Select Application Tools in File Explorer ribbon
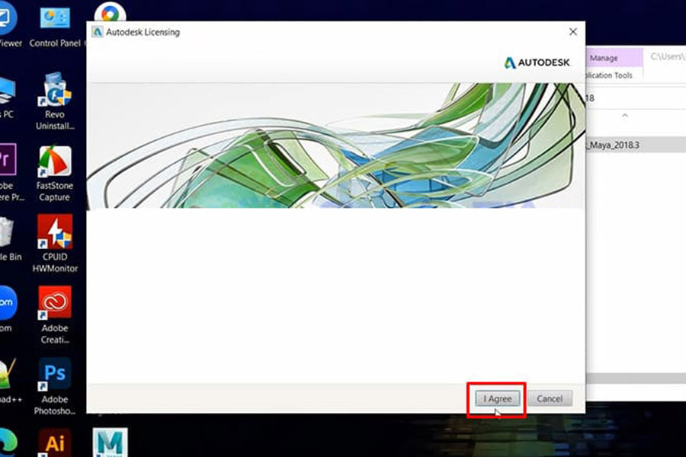This screenshot has width=686, height=457. pyautogui.click(x=609, y=75)
